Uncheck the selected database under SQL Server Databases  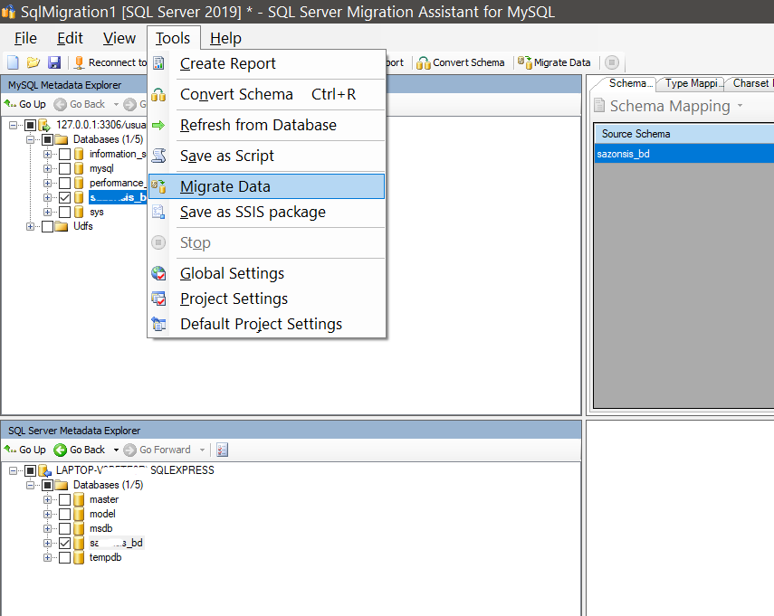click(64, 543)
